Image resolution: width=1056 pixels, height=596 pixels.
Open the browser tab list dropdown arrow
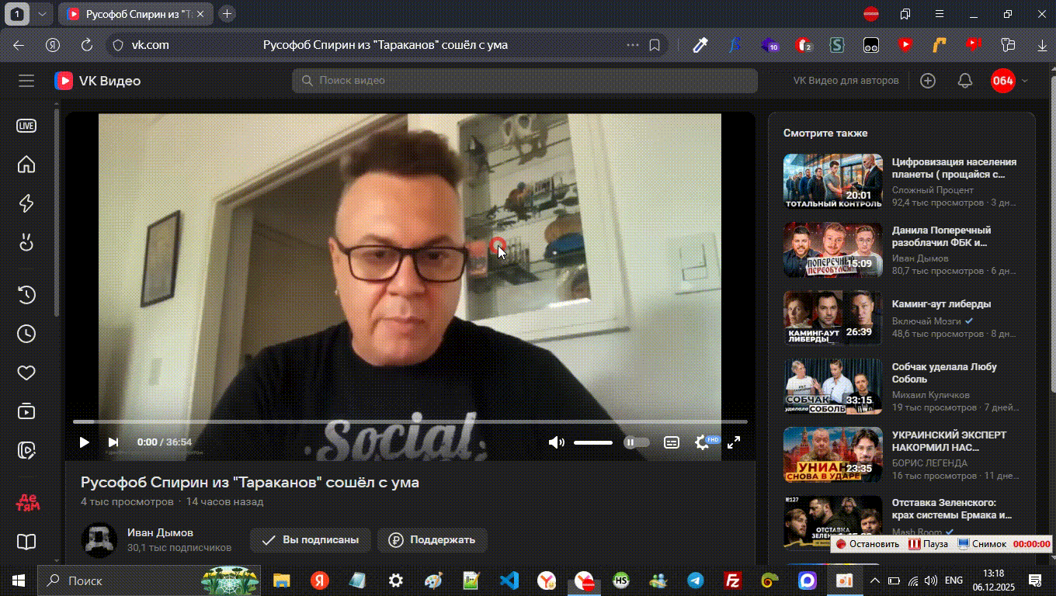tap(42, 14)
